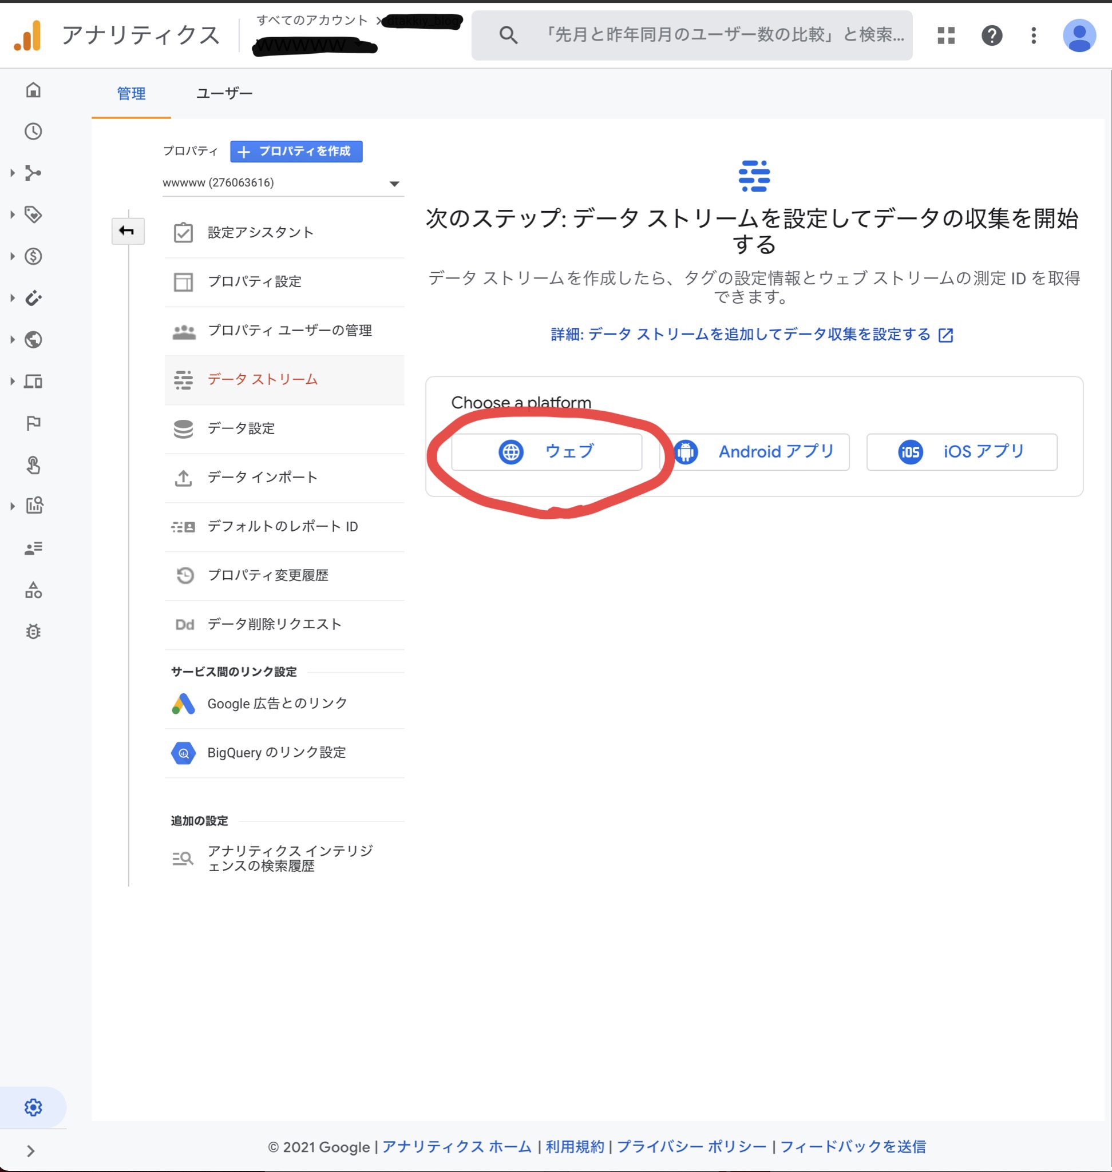Click the user account avatar

point(1079,35)
